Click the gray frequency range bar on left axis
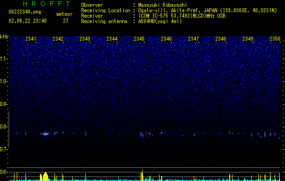This screenshot has height=181, width=285. coord(9,129)
